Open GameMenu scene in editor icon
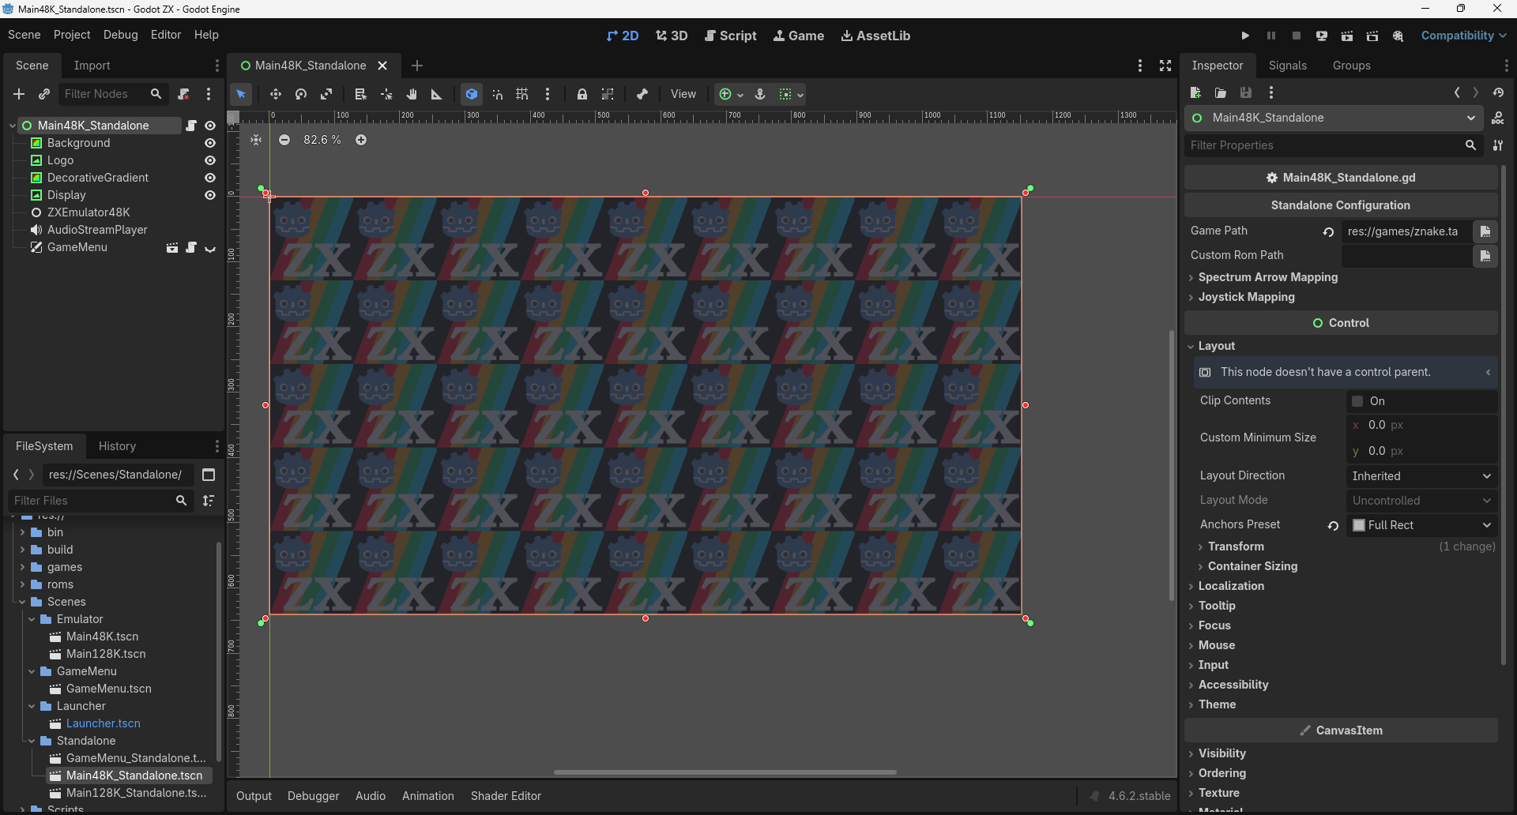Viewport: 1517px width, 815px height. pyautogui.click(x=172, y=247)
